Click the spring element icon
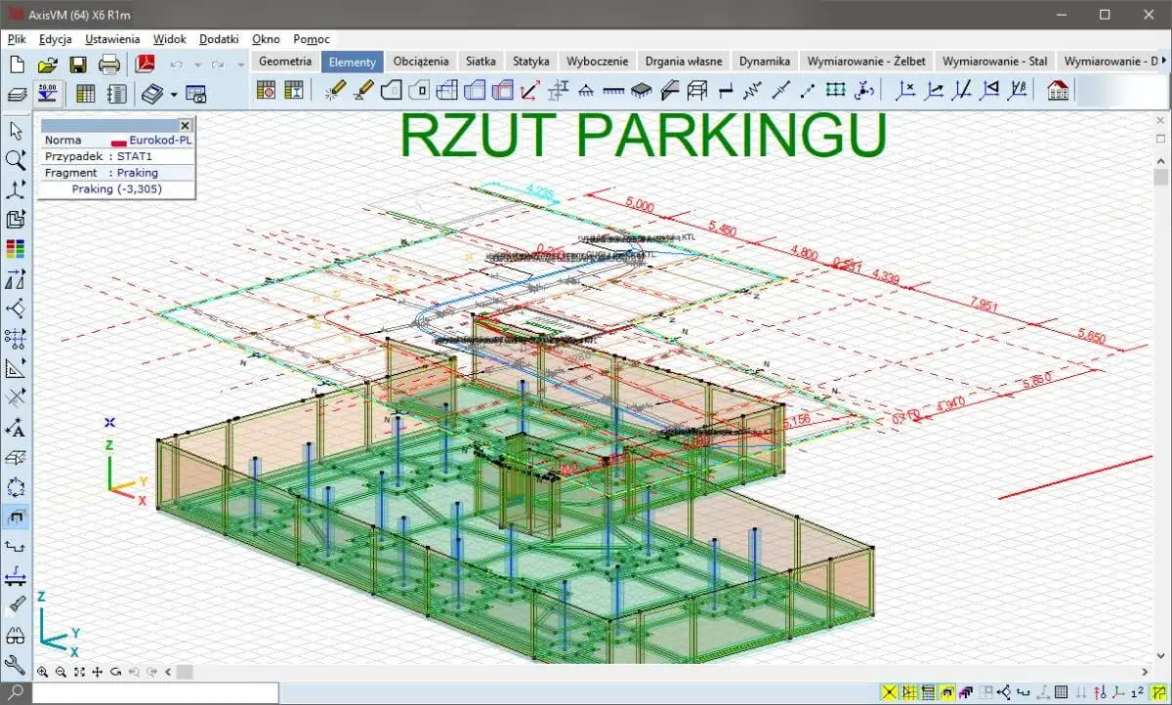This screenshot has width=1172, height=705. [x=752, y=91]
